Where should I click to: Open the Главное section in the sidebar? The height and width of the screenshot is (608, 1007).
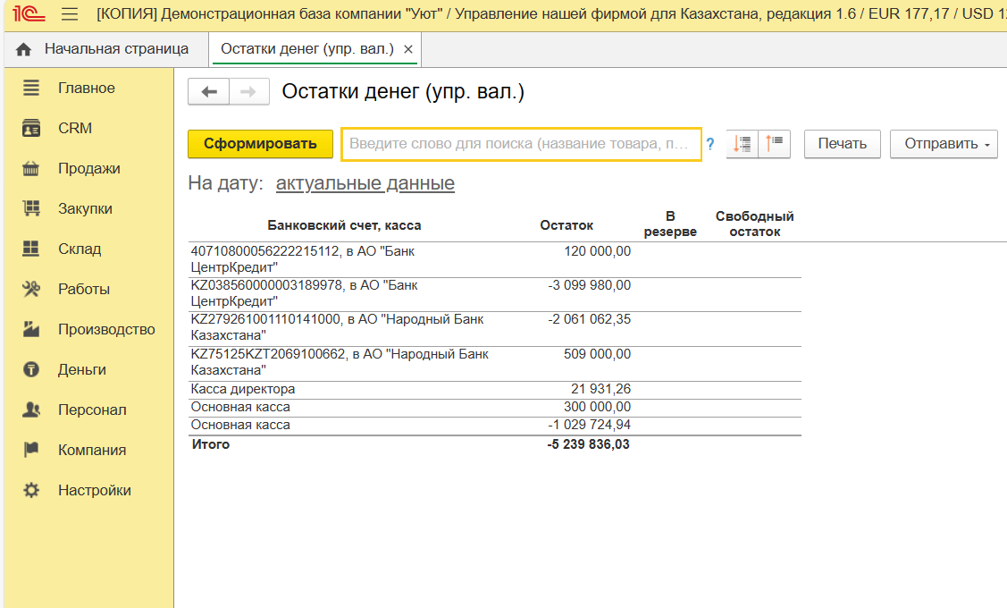click(x=86, y=89)
